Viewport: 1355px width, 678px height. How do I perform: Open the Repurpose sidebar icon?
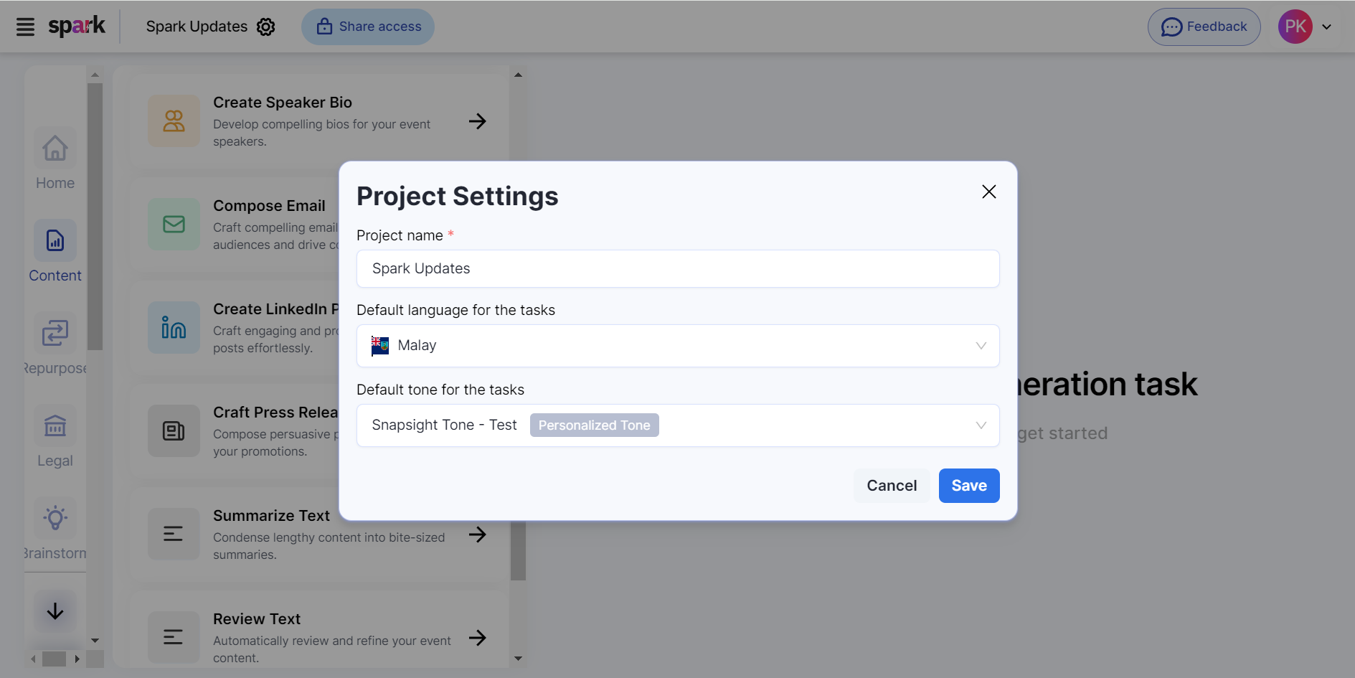pyautogui.click(x=55, y=334)
